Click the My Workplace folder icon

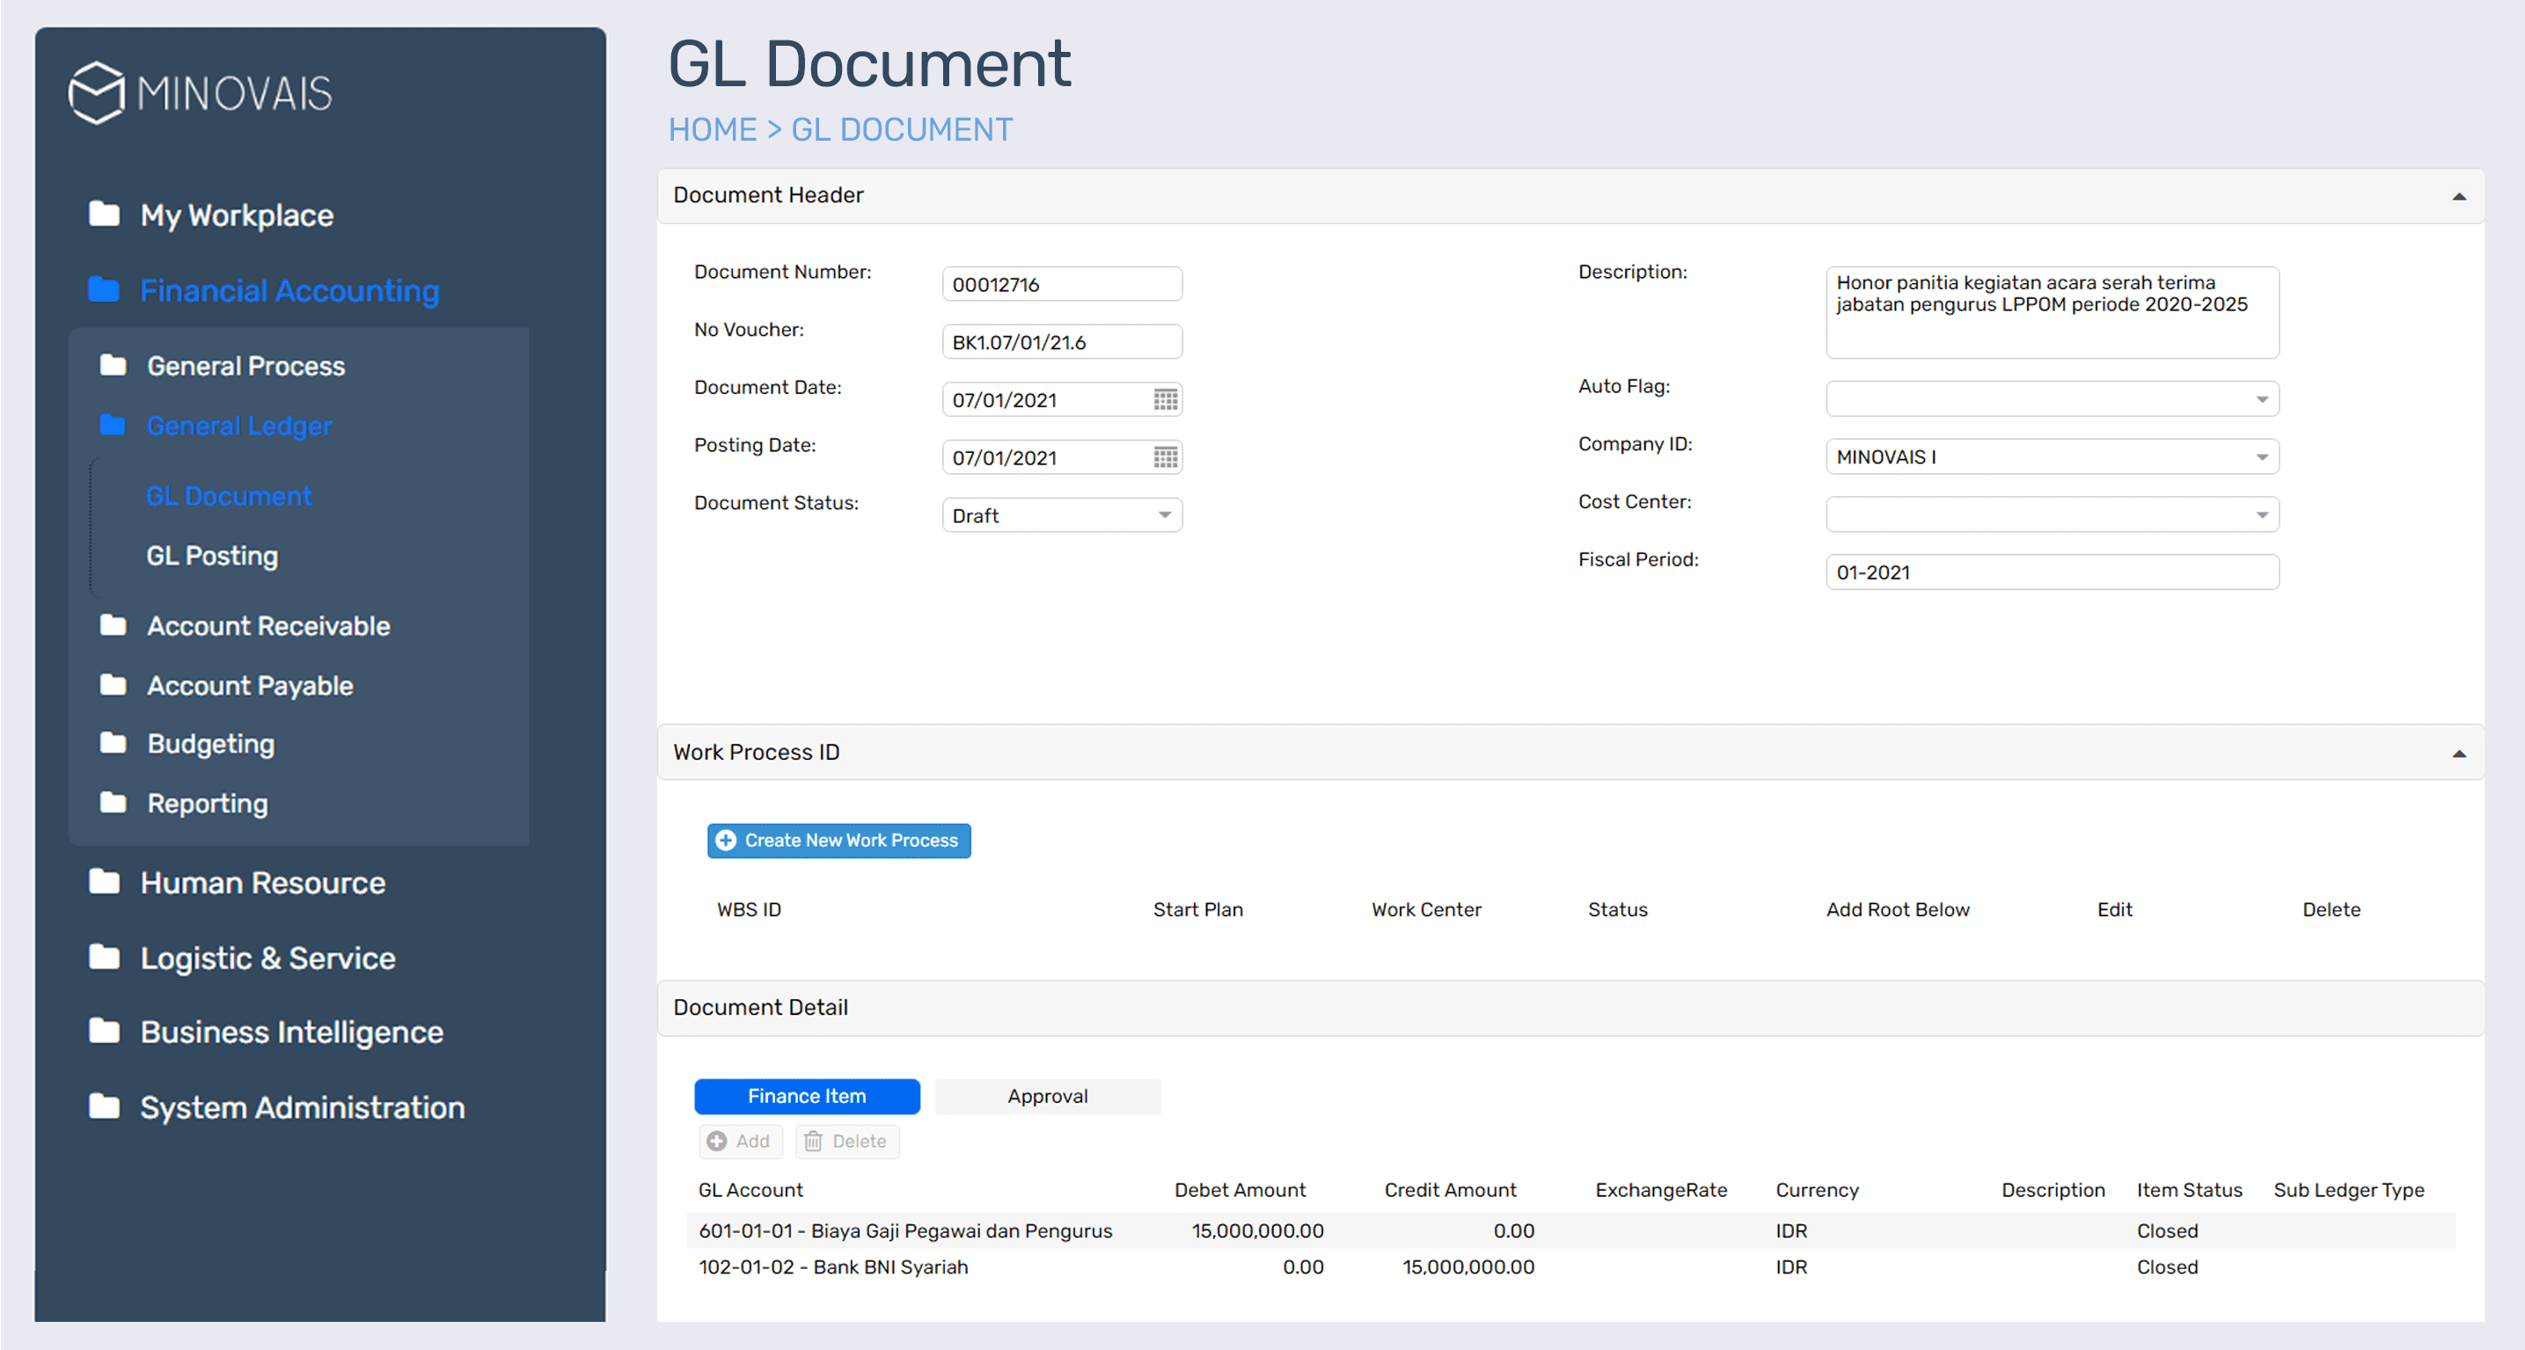104,215
